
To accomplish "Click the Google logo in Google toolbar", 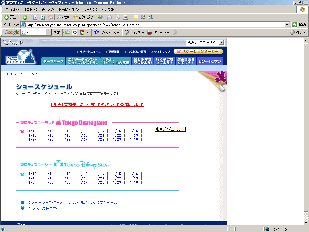I will 12,32.
